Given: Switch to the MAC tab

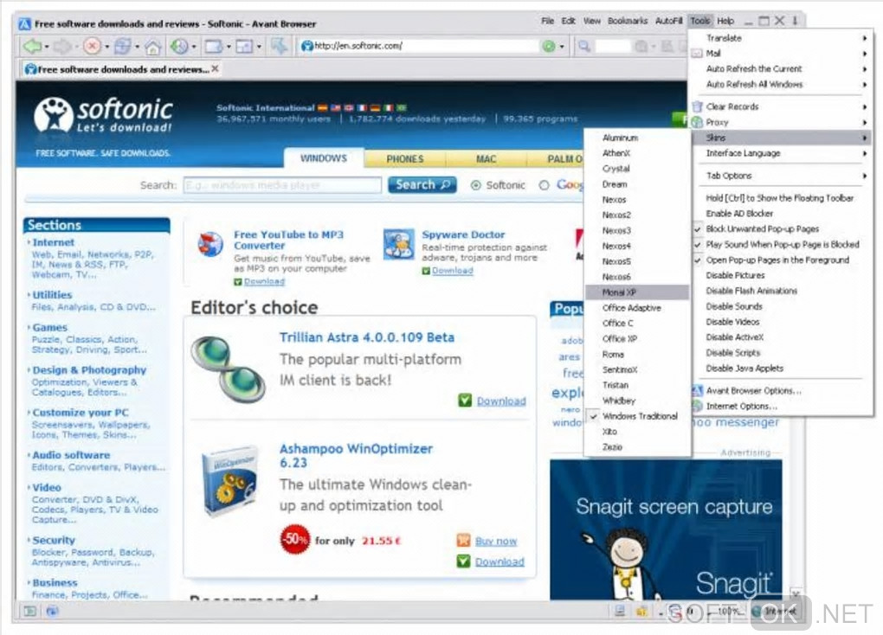Looking at the screenshot, I should click(x=486, y=159).
